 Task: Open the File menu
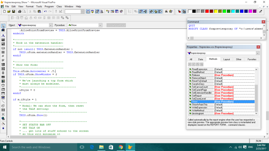pyautogui.click(x=7, y=6)
